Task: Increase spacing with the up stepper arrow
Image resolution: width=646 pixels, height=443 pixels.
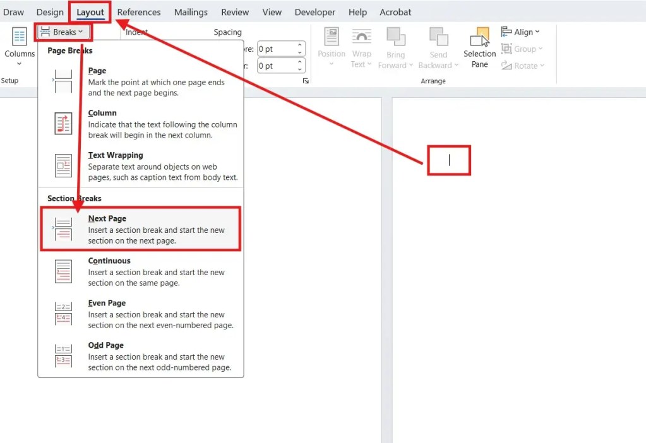Action: [300, 44]
